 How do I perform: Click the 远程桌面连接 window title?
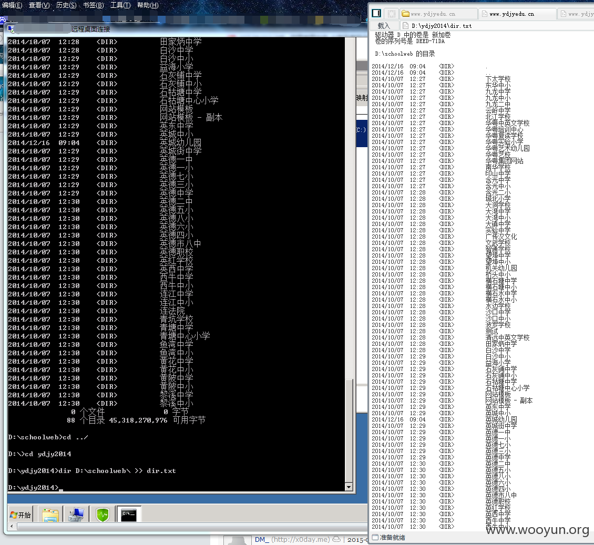[91, 29]
